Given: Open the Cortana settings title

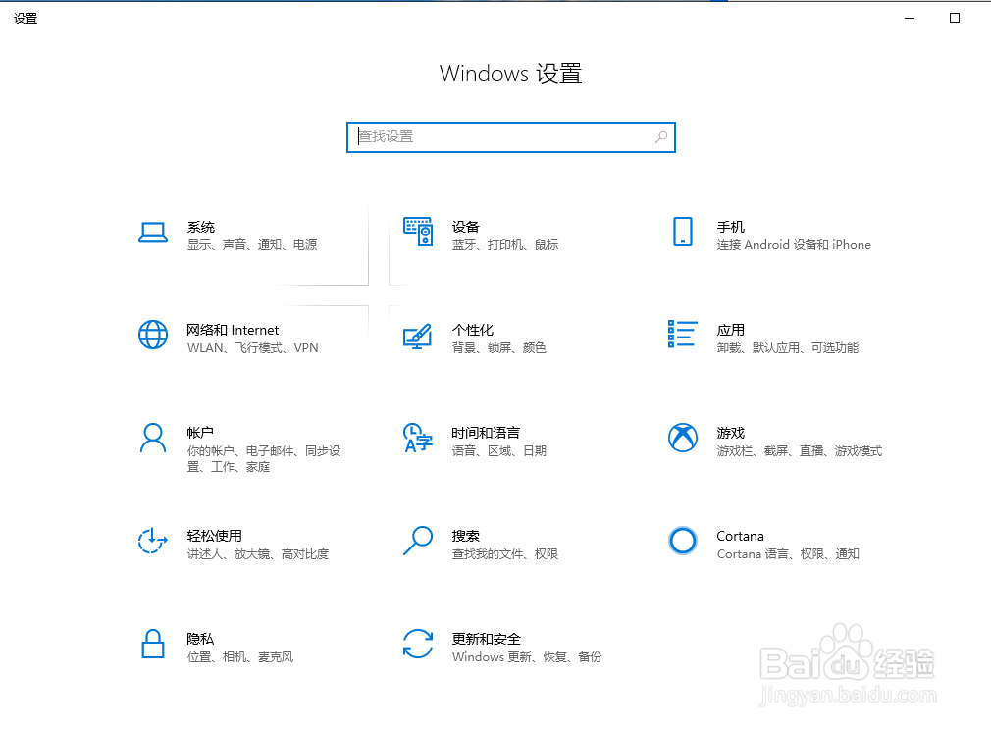Looking at the screenshot, I should point(740,536).
